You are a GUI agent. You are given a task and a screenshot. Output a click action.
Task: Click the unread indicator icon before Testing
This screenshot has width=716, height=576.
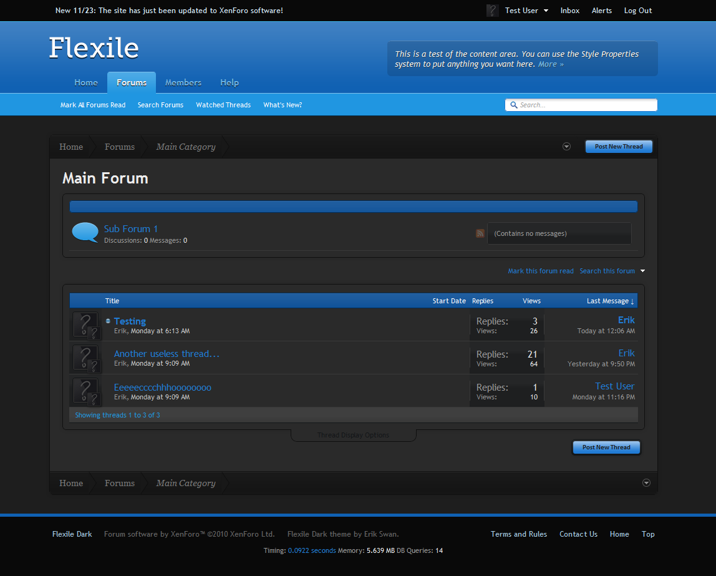tap(108, 321)
